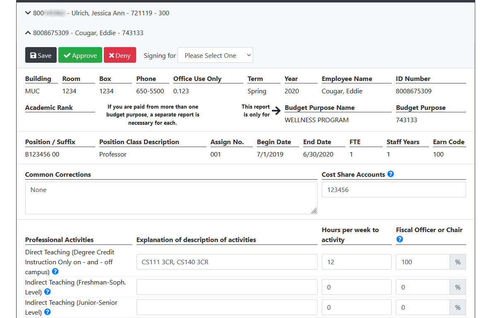
Task: Focus the Cost Share Accounts field
Action: pyautogui.click(x=393, y=190)
